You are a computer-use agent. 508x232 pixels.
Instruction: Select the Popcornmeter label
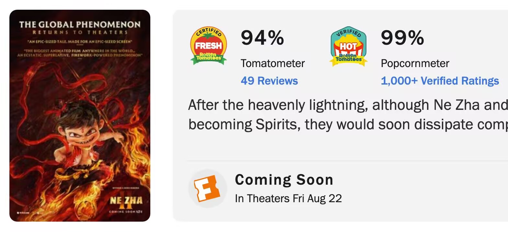415,63
